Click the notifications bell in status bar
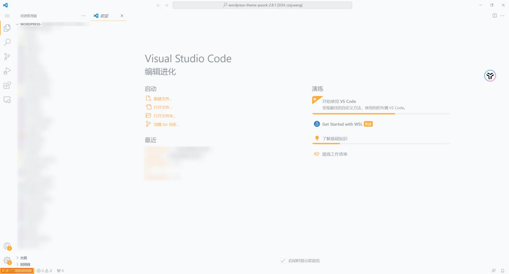The image size is (509, 274). 502,271
